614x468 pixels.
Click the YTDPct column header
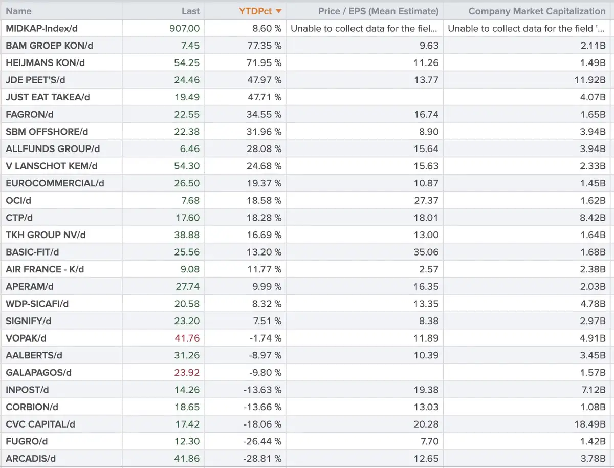256,11
